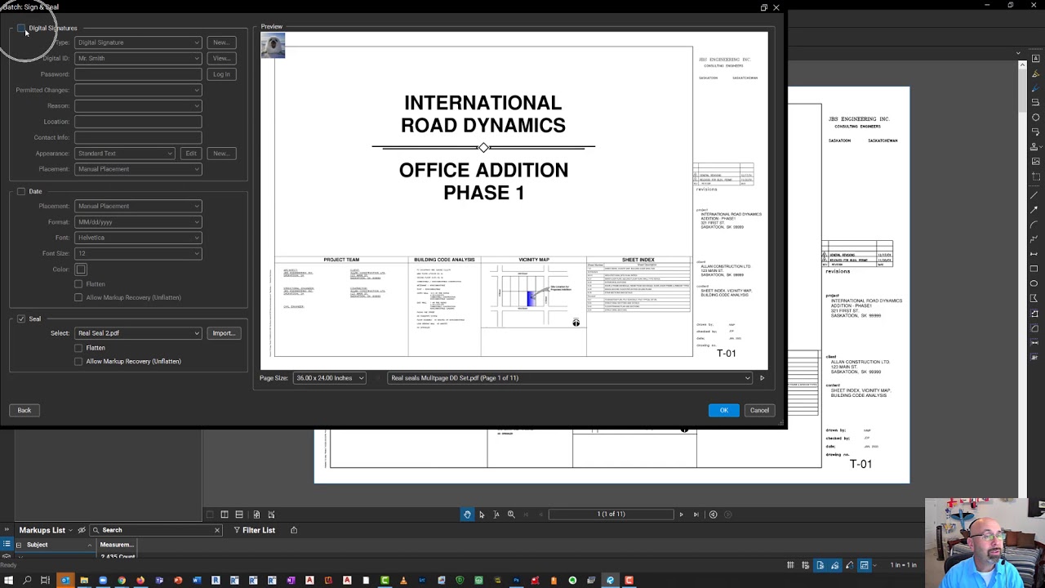Open Seal Select dropdown Real Seal 2.pdf
The height and width of the screenshot is (588, 1045).
coord(138,333)
